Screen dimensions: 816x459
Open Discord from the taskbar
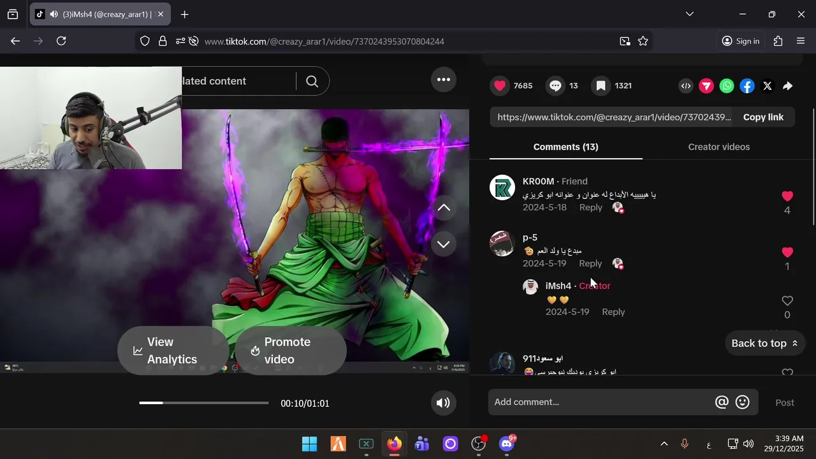pyautogui.click(x=507, y=444)
